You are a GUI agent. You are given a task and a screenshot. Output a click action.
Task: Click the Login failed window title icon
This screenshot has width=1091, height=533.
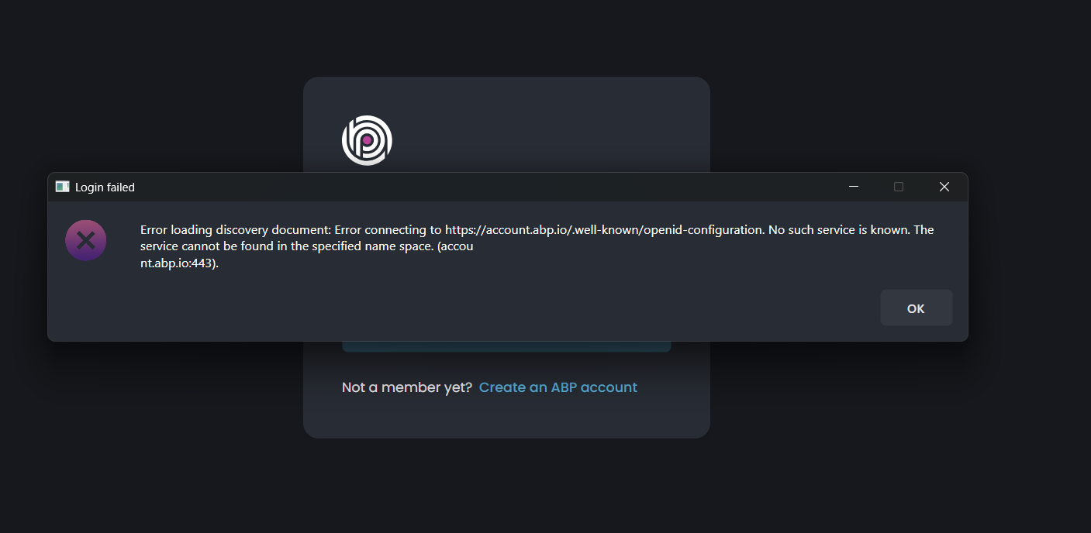point(63,187)
